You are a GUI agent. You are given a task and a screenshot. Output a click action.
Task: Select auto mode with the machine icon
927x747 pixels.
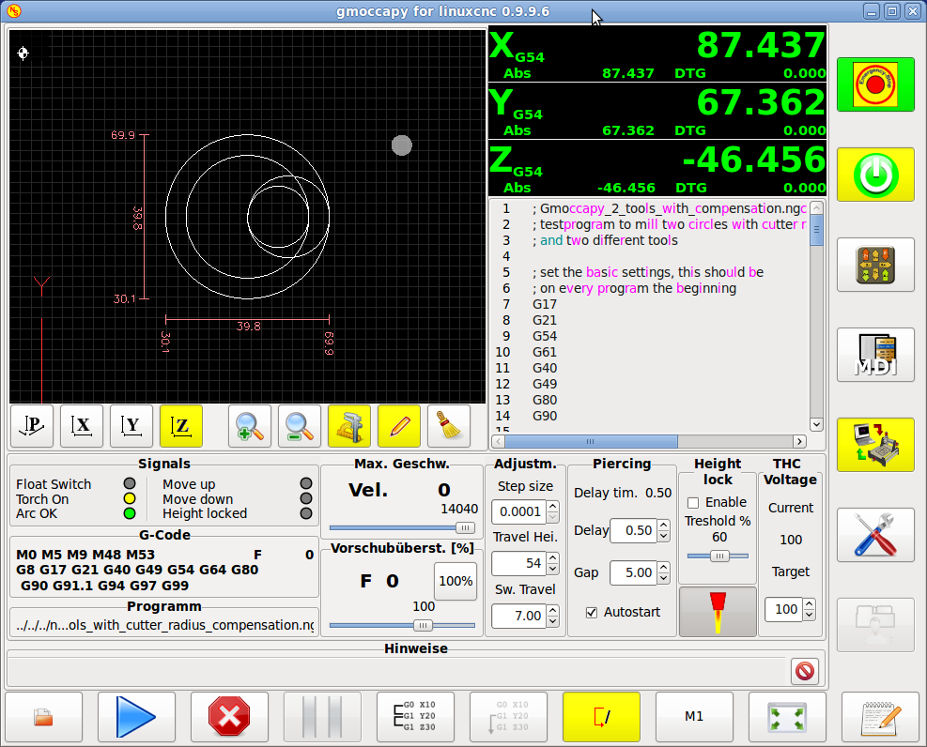pyautogui.click(x=875, y=445)
